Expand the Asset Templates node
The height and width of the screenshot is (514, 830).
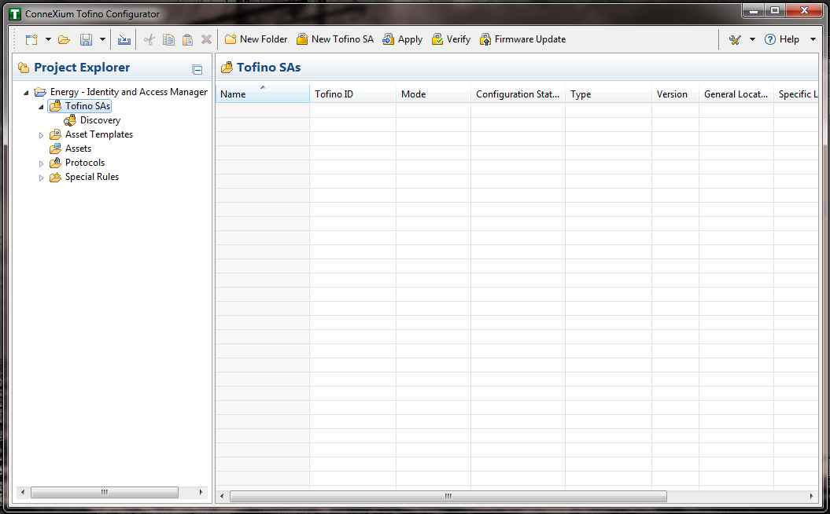pos(41,135)
